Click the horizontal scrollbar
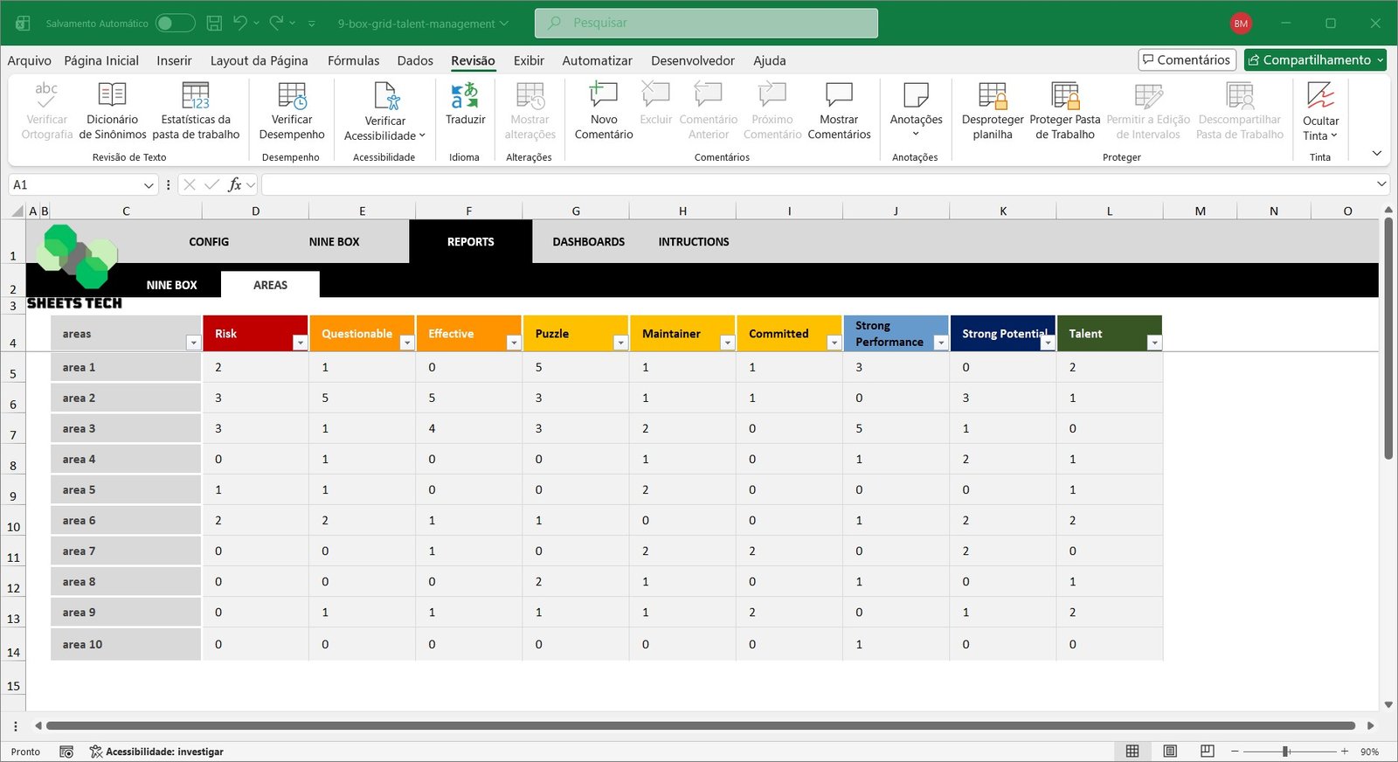Image resolution: width=1398 pixels, height=762 pixels. click(x=700, y=725)
